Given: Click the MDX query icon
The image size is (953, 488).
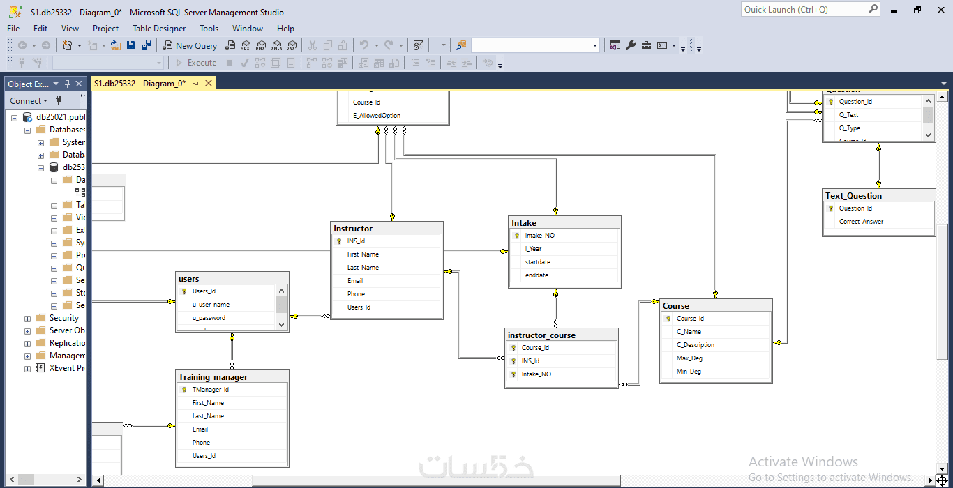Looking at the screenshot, I should pyautogui.click(x=245, y=45).
